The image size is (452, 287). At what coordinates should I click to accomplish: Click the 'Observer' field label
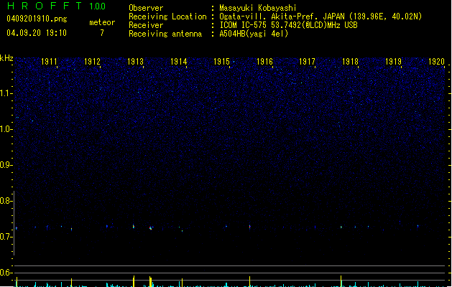pos(146,8)
